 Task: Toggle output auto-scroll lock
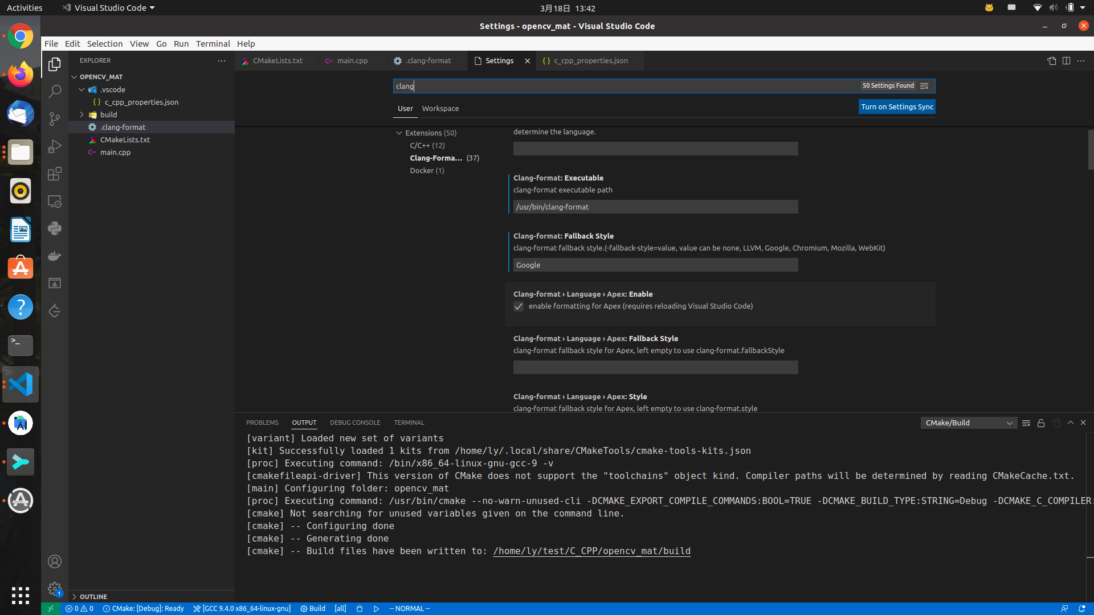click(1041, 423)
